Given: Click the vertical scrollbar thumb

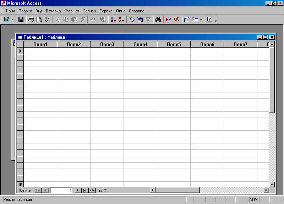Looking at the screenshot, I should [272, 80].
